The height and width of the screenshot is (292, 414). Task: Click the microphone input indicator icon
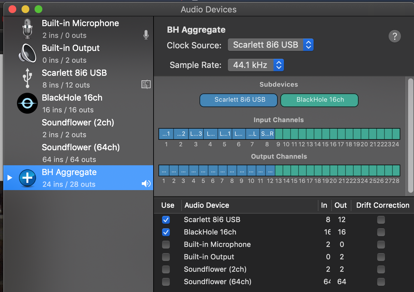[x=146, y=35]
